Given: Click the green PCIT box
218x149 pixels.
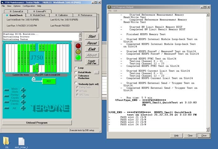Looking at the screenshot, I should pos(49,81).
